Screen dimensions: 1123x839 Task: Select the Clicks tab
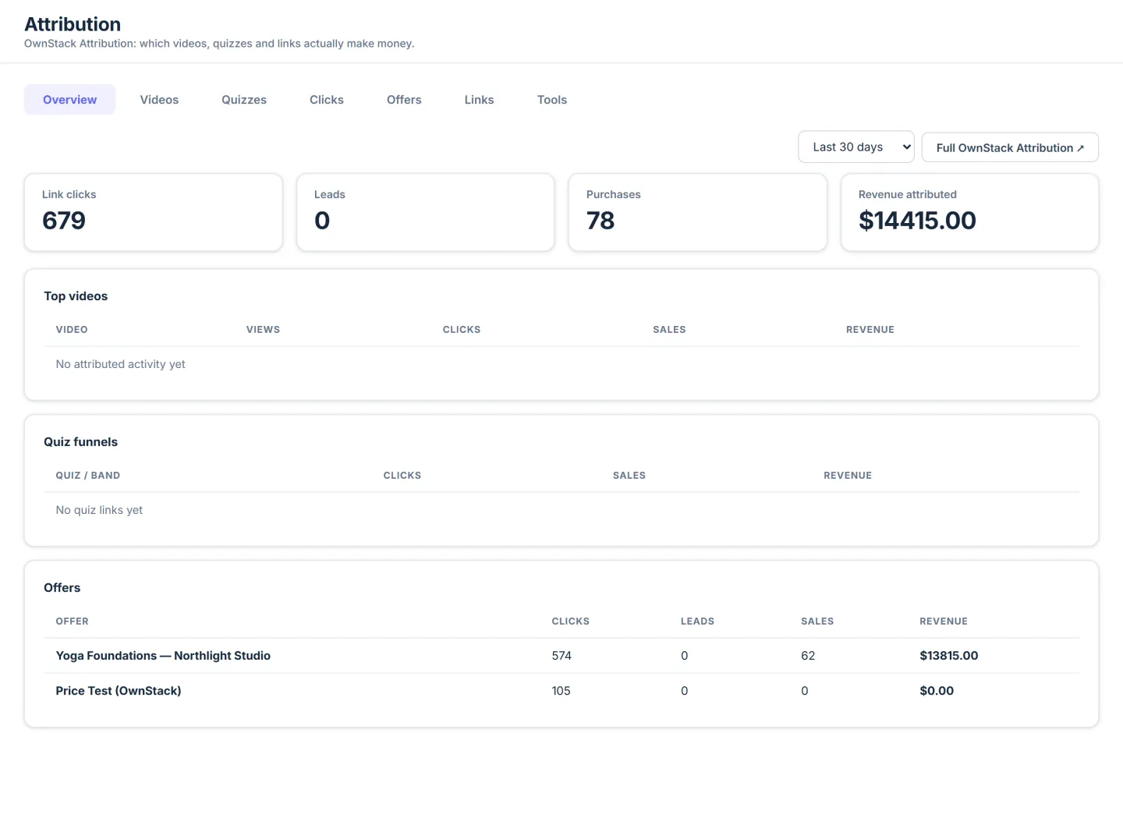coord(327,100)
